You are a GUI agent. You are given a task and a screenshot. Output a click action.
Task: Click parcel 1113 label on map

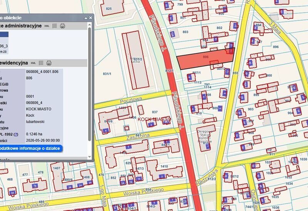click(x=198, y=83)
